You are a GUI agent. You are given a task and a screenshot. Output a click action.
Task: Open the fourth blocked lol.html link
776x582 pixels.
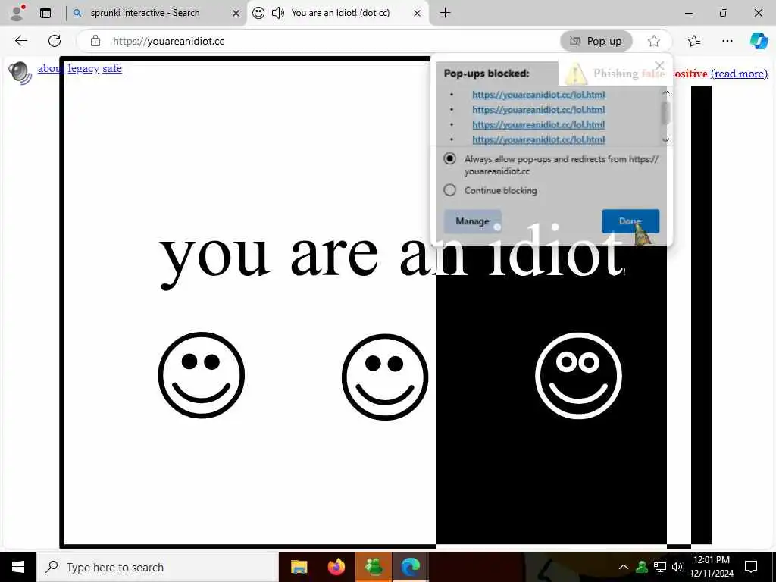click(539, 139)
